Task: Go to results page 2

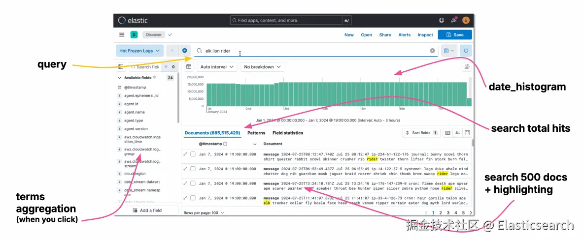Action: [x=441, y=213]
